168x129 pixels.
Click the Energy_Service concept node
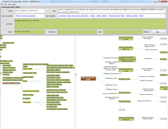pyautogui.click(x=125, y=101)
